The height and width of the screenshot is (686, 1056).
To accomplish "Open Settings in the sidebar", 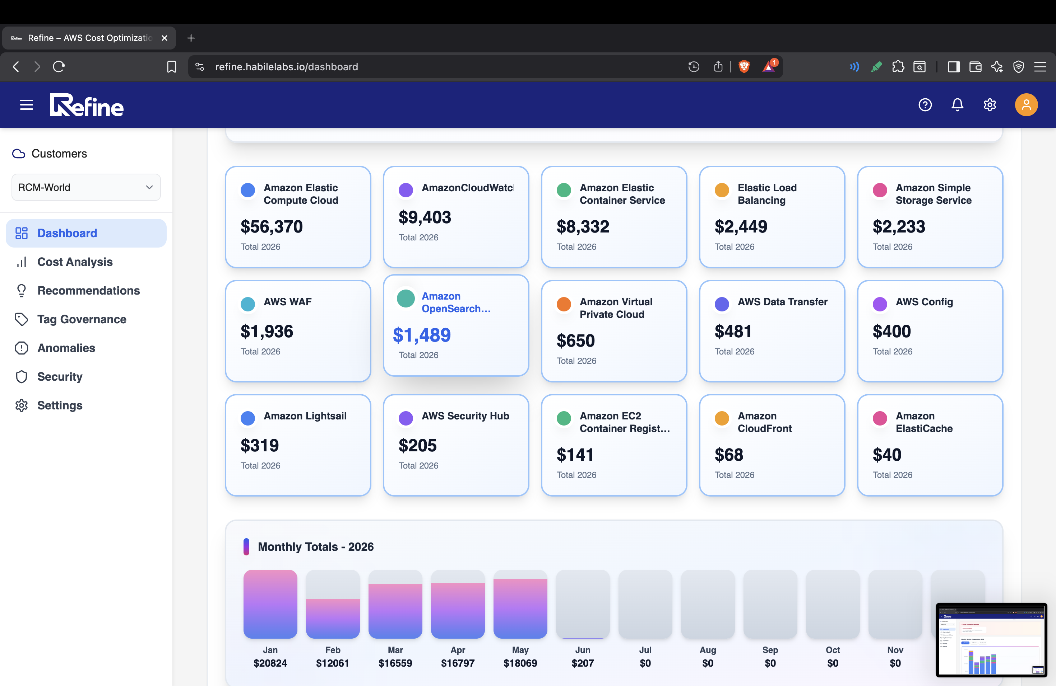I will tap(86, 405).
